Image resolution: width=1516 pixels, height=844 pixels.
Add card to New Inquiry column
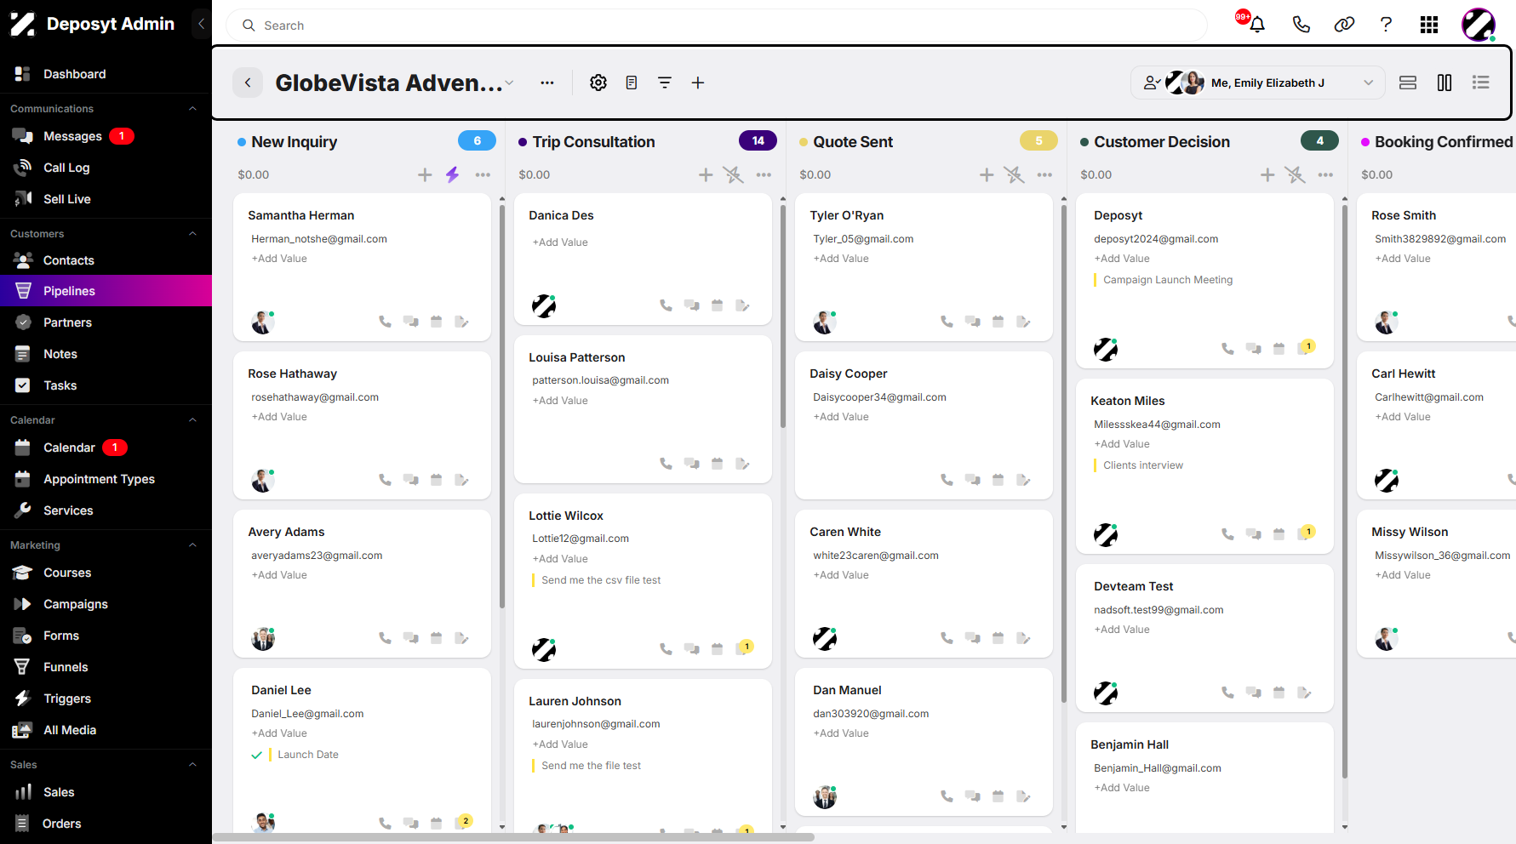point(425,174)
